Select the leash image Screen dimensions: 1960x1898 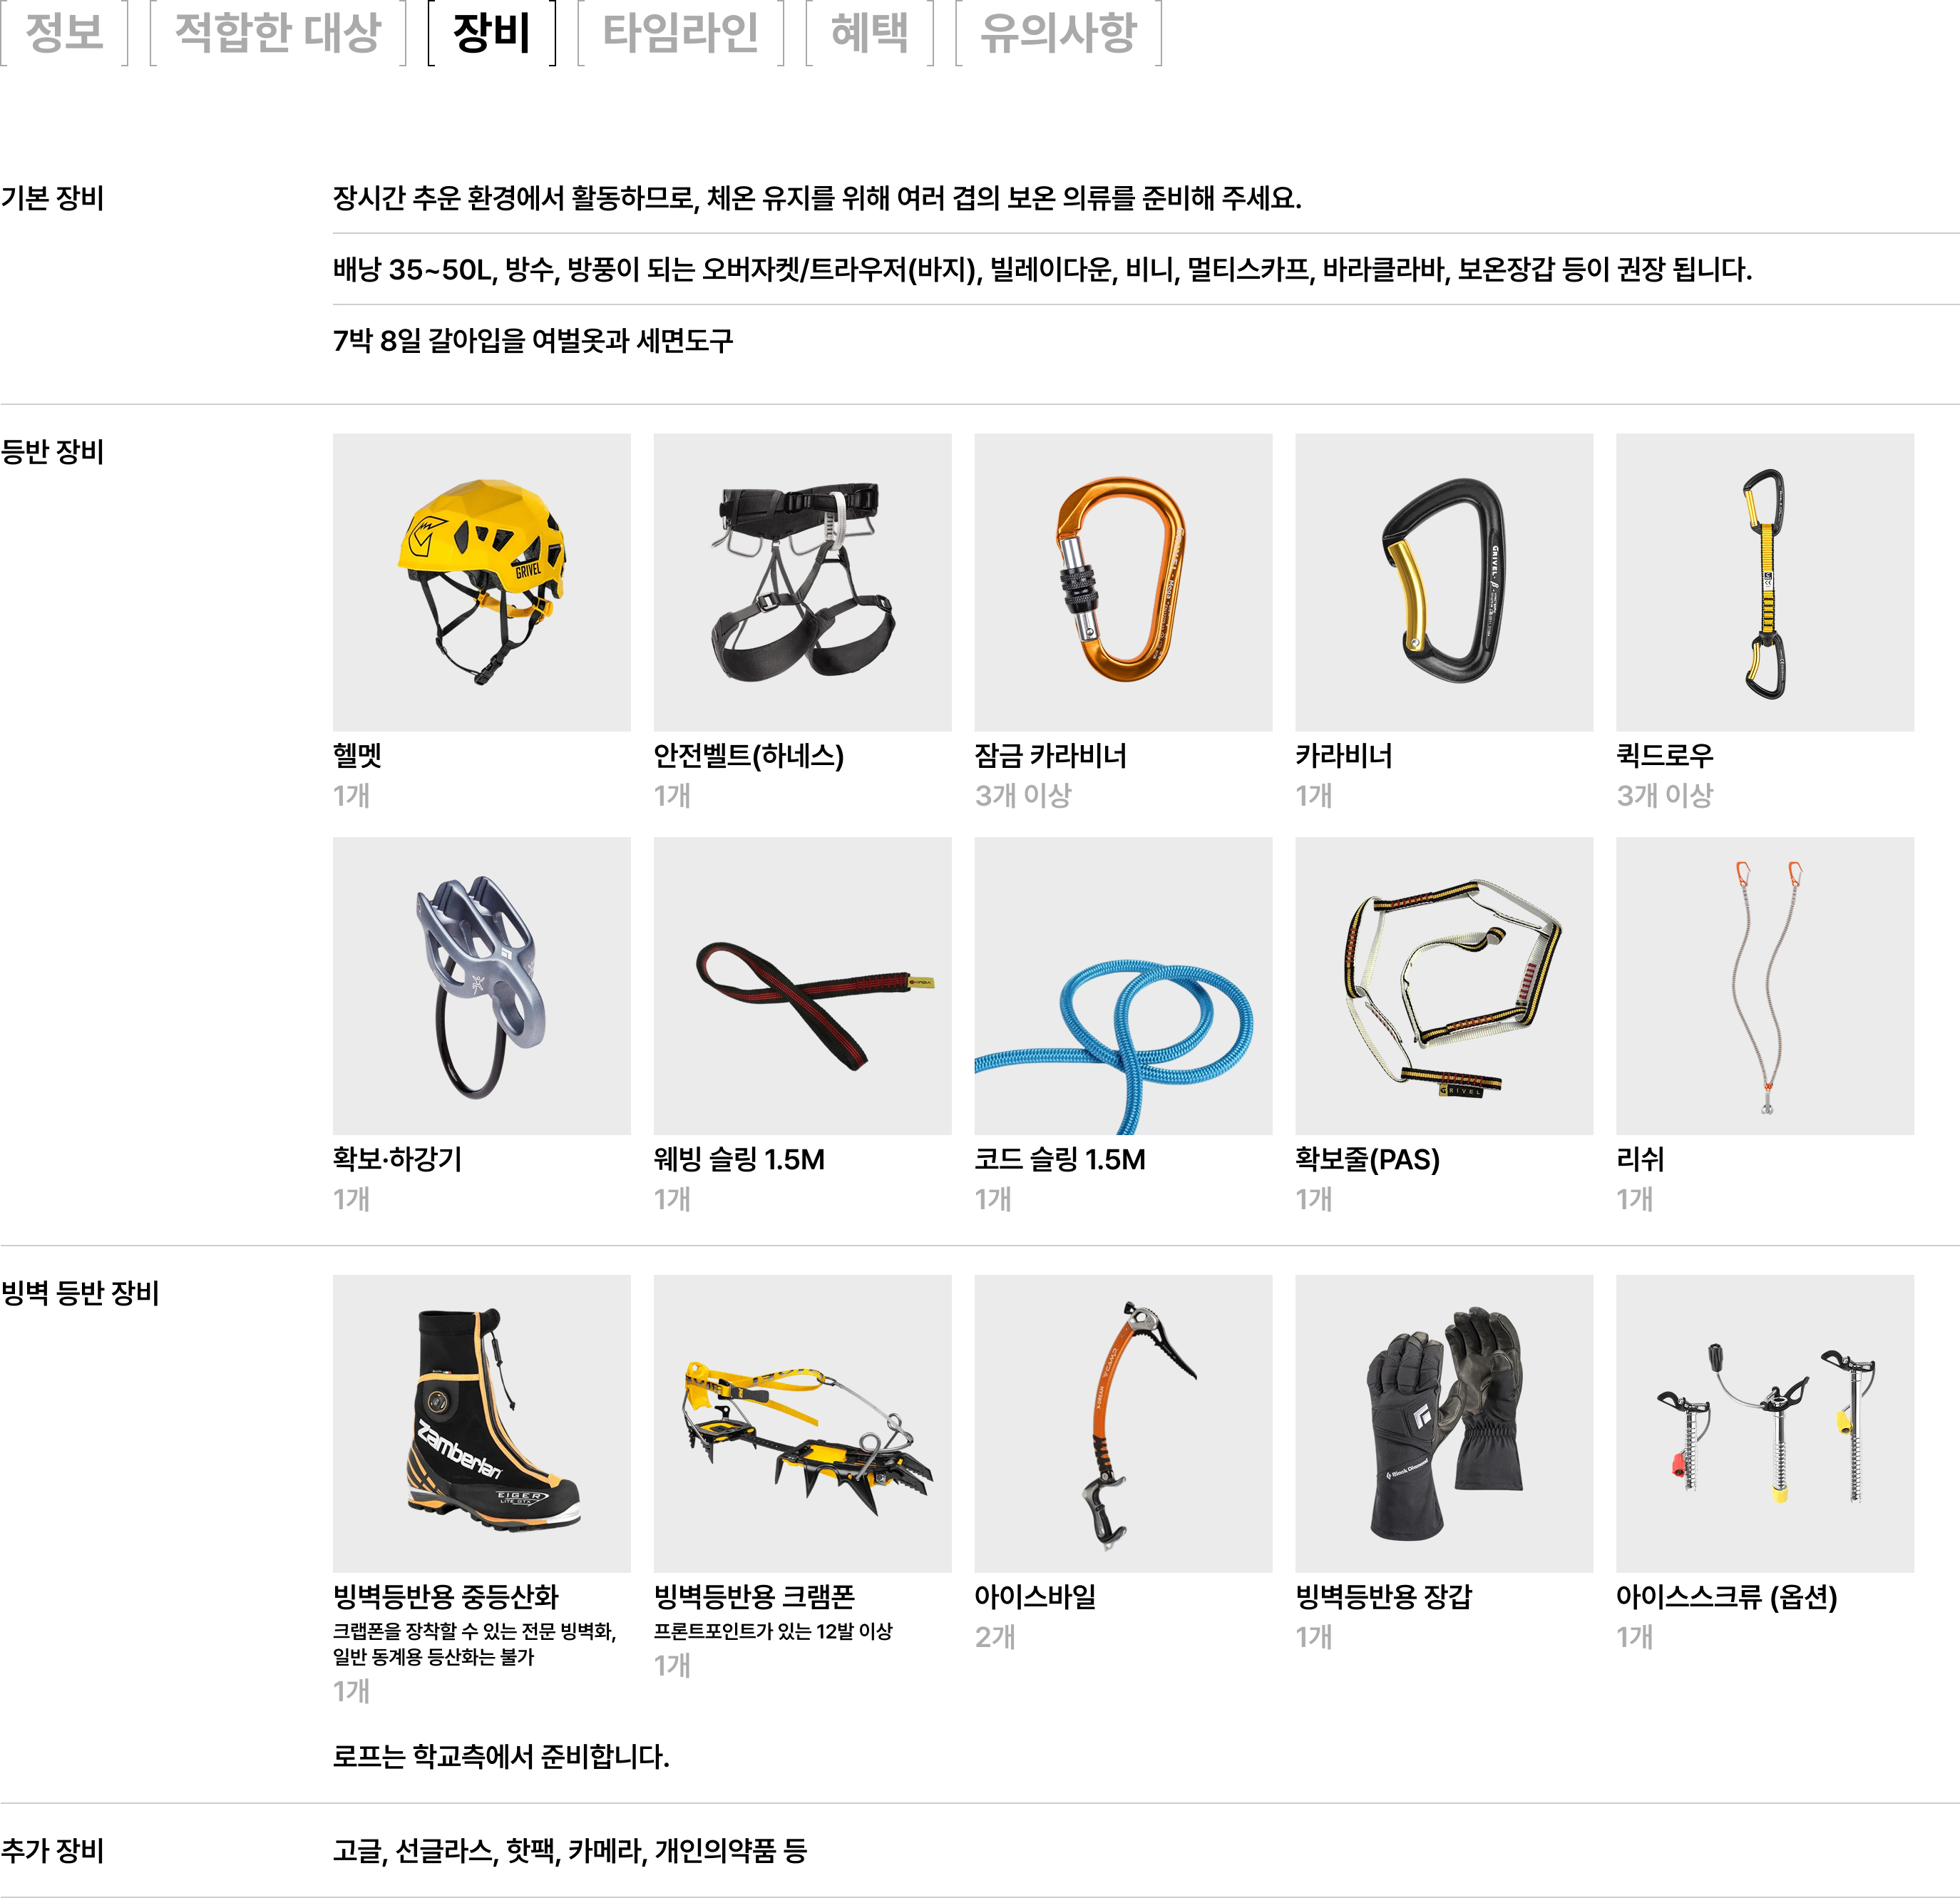click(x=1765, y=986)
